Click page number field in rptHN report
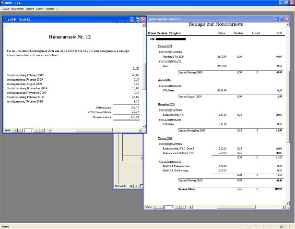 (29, 130)
